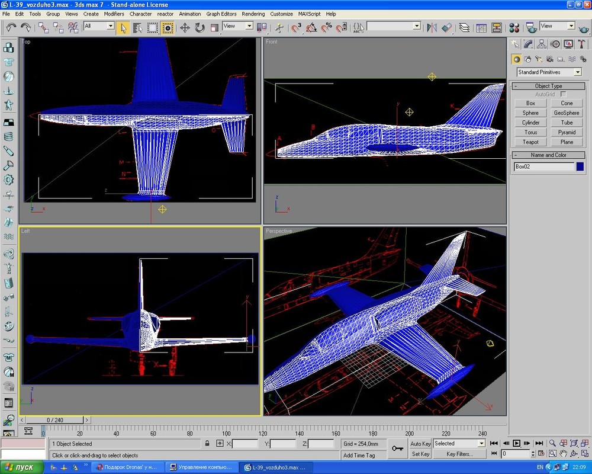Viewport: 592px width, 474px height.
Task: Open the Utilities panel hammer tab
Action: click(581, 44)
